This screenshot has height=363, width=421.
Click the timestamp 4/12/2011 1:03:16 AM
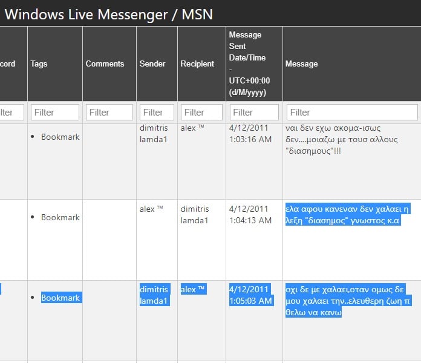(x=250, y=134)
